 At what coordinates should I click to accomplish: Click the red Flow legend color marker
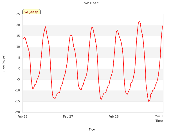click(x=85, y=130)
